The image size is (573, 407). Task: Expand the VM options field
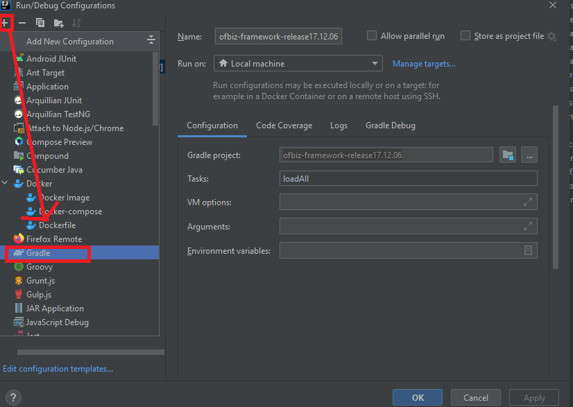tap(529, 202)
